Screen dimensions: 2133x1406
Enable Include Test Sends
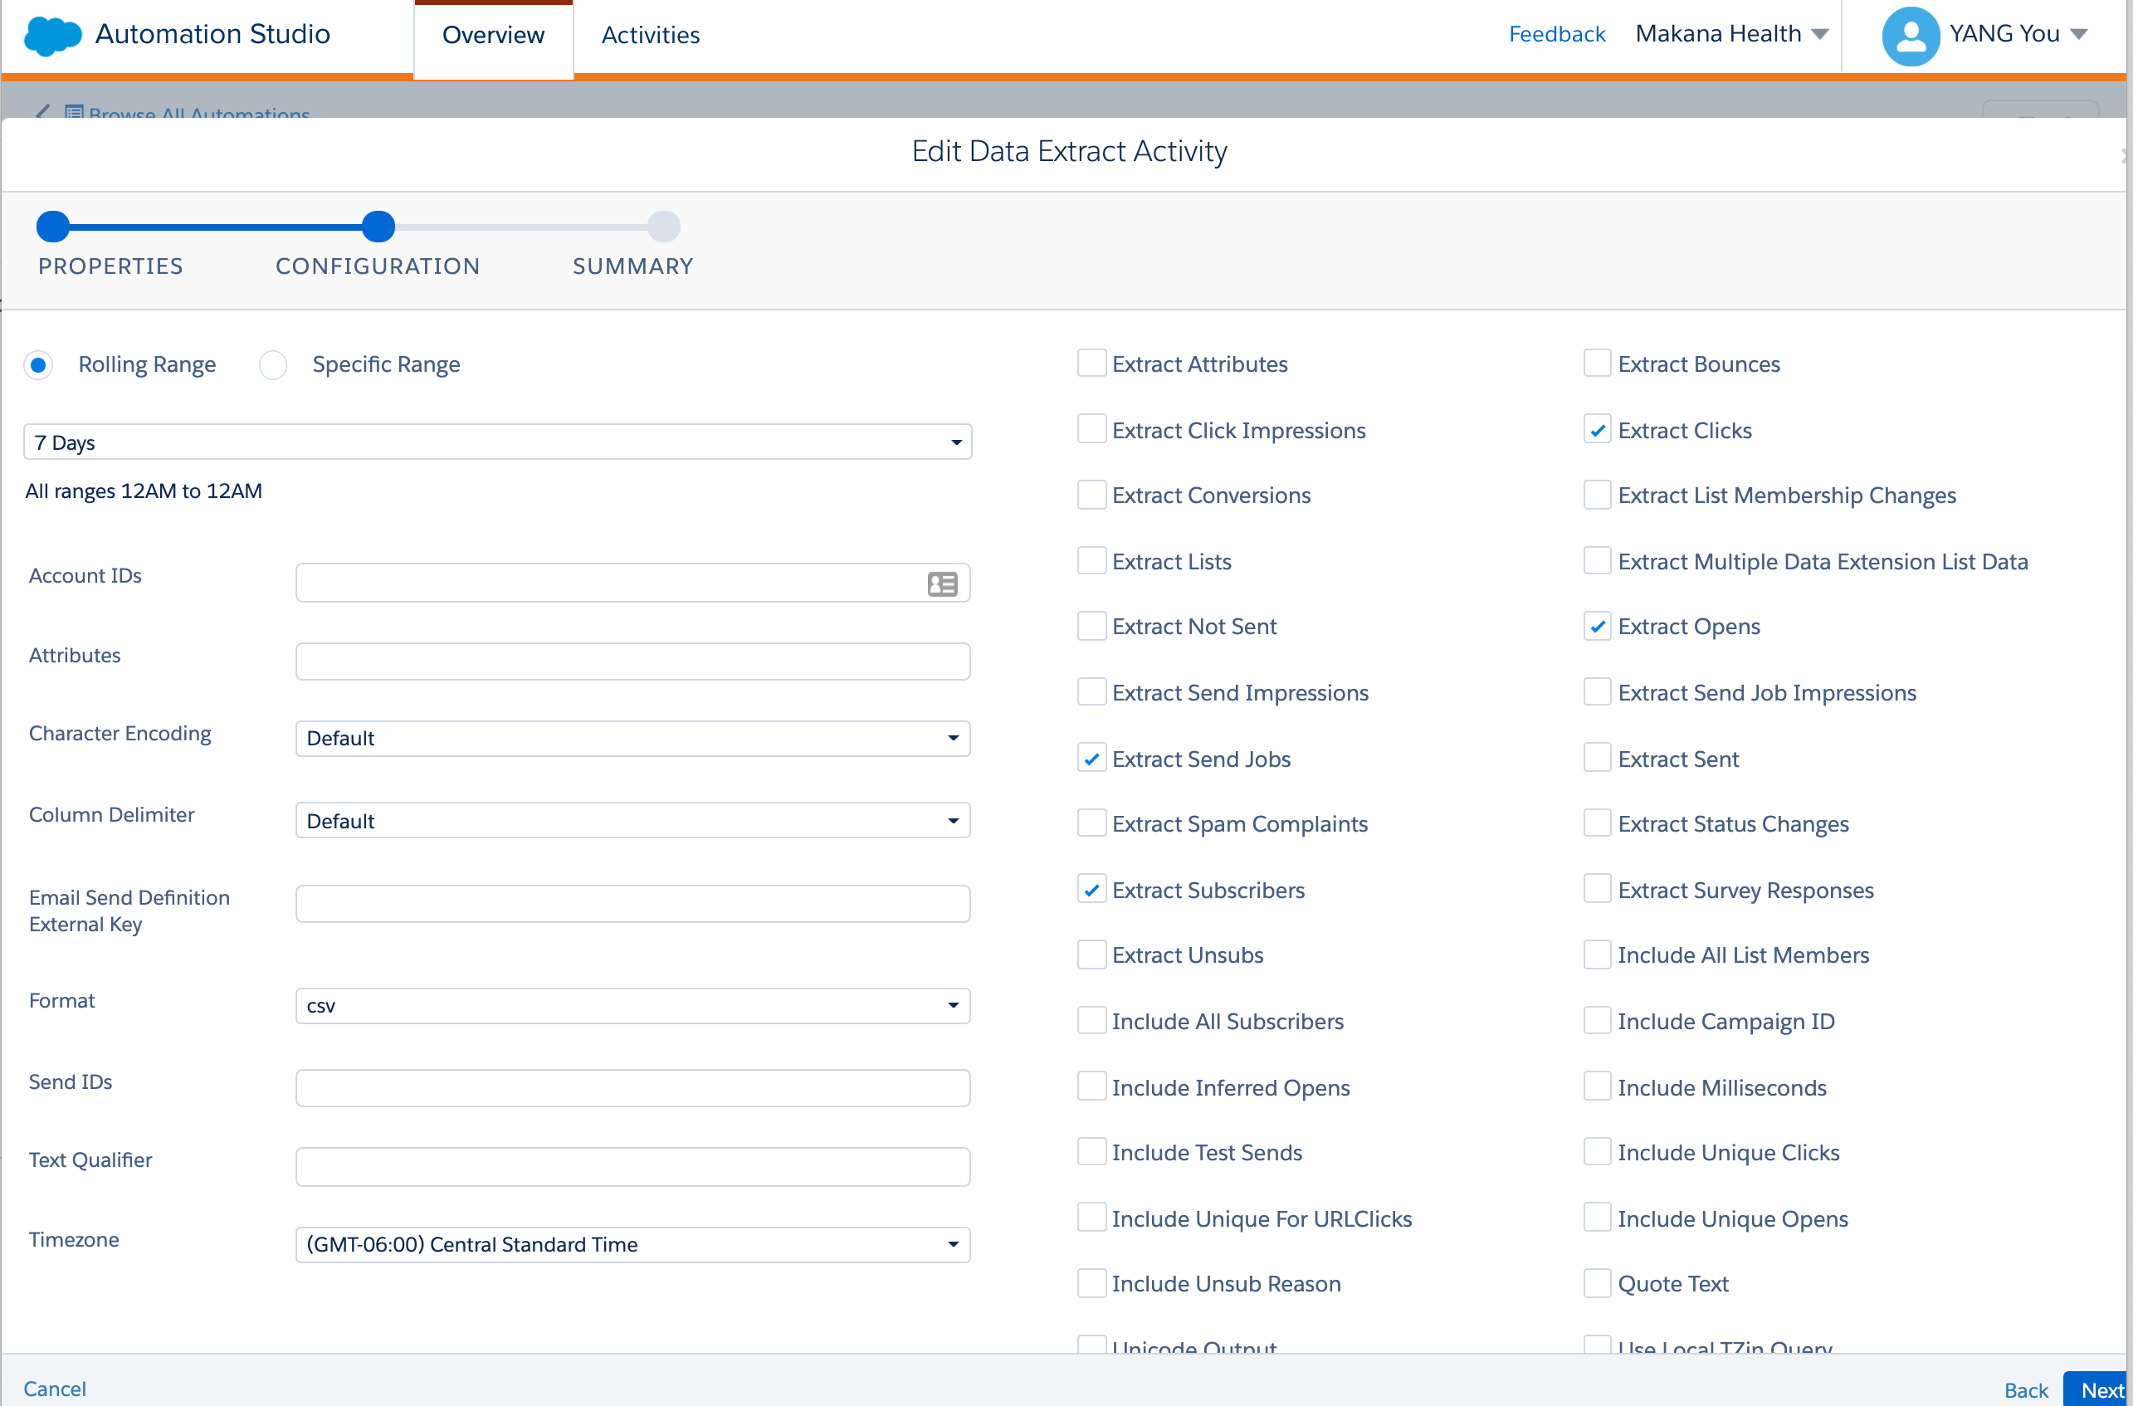tap(1091, 1151)
